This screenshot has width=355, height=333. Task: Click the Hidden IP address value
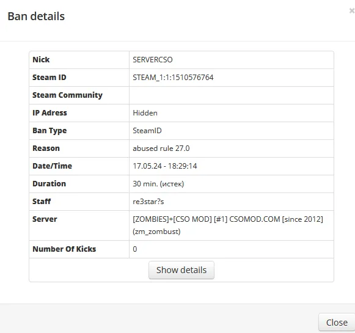[x=145, y=113]
